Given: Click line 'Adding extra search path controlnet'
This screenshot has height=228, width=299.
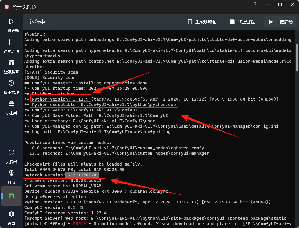Looking at the screenshot, I should coord(158,64).
